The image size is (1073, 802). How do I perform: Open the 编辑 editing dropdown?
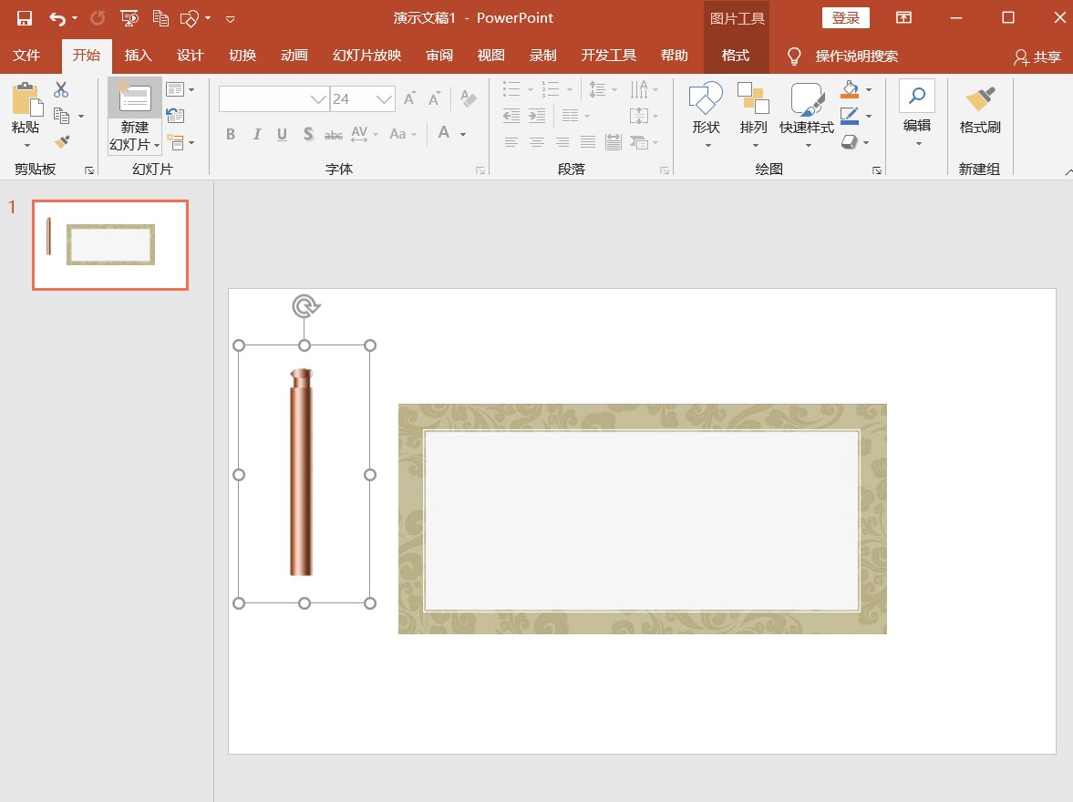click(916, 114)
